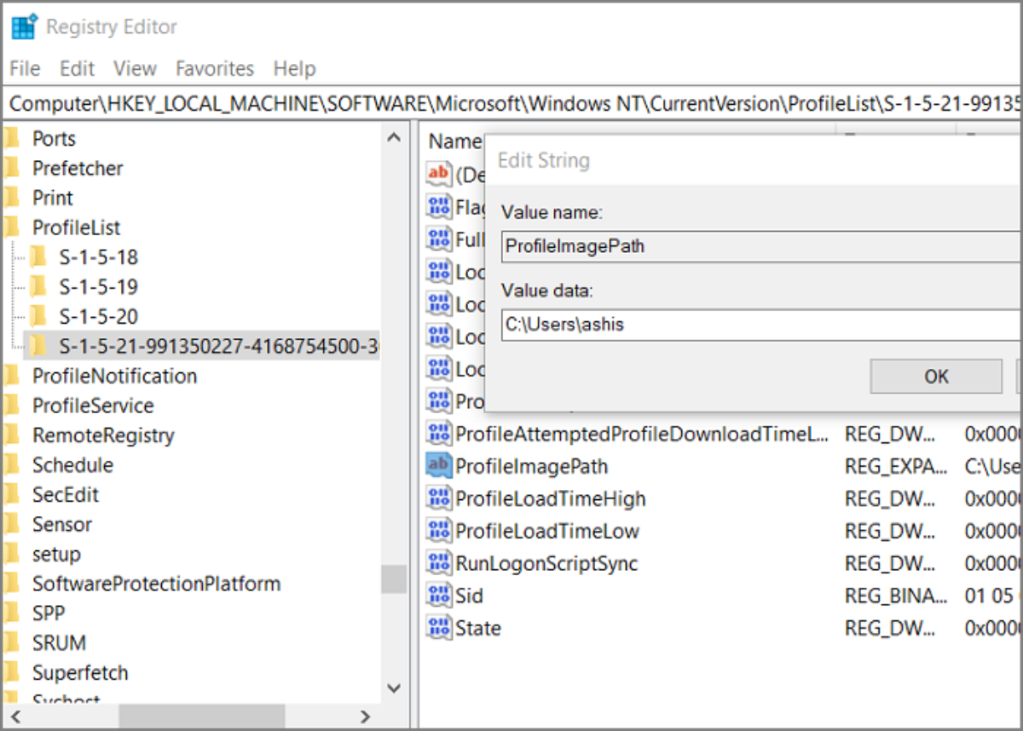Select the ProfileLoadTimeLow registry value
Screen dimensions: 1023x731
(x=546, y=531)
